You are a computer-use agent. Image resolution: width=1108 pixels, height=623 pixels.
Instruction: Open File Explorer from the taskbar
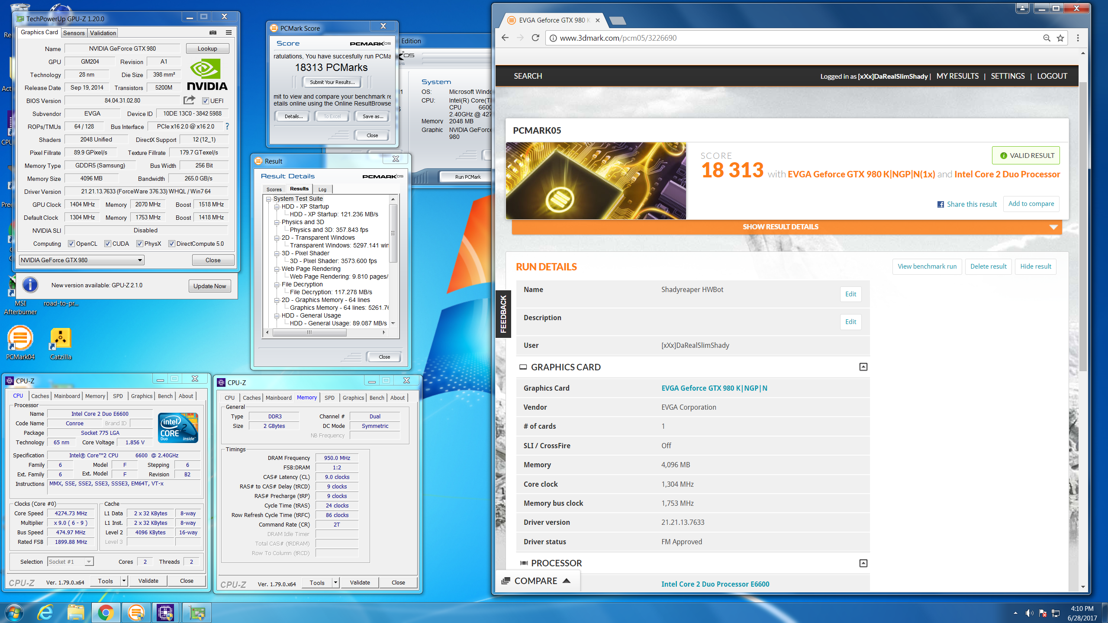pos(76,612)
